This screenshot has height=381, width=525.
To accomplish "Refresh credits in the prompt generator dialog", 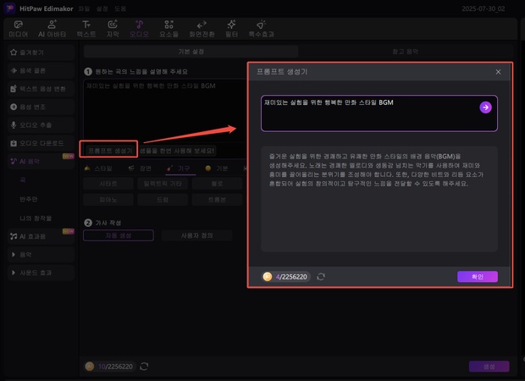I will pyautogui.click(x=321, y=277).
